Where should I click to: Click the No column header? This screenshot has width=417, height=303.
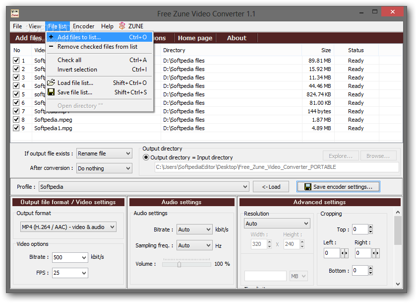click(x=17, y=50)
